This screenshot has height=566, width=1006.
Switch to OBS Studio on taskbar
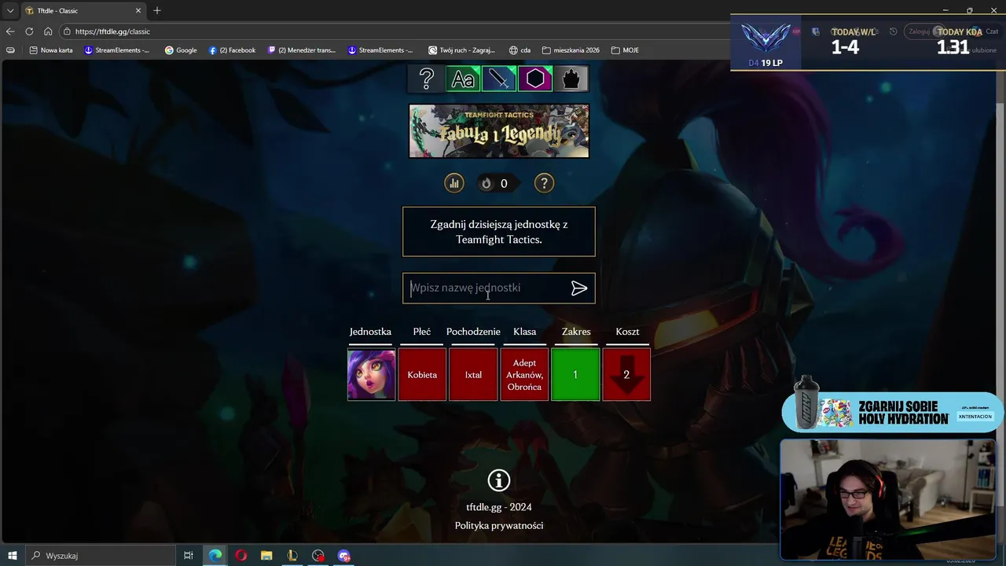[x=318, y=556]
